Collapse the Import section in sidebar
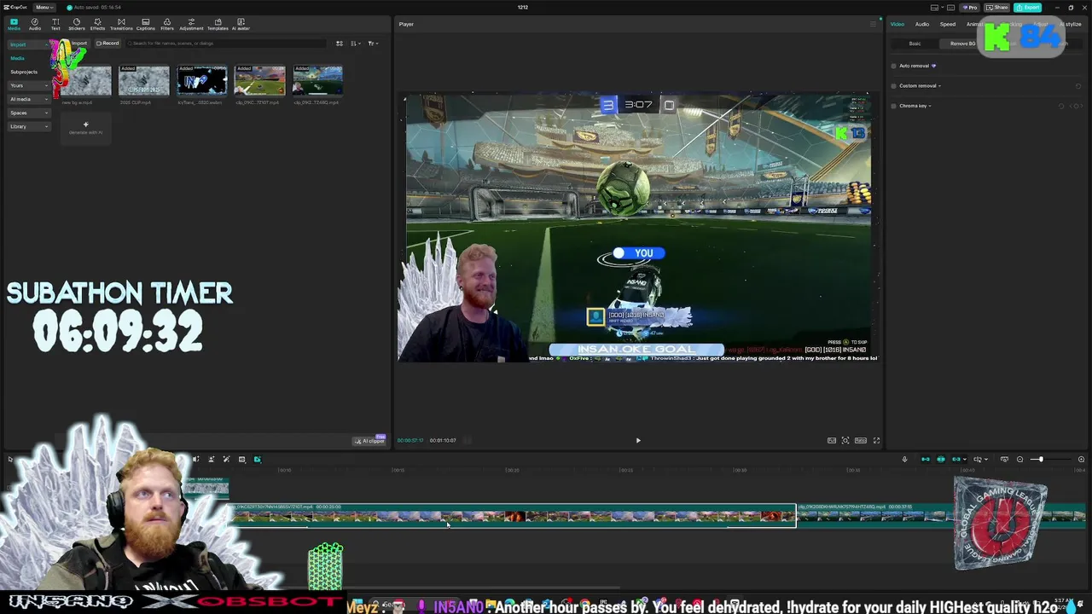1092x614 pixels. tap(27, 44)
